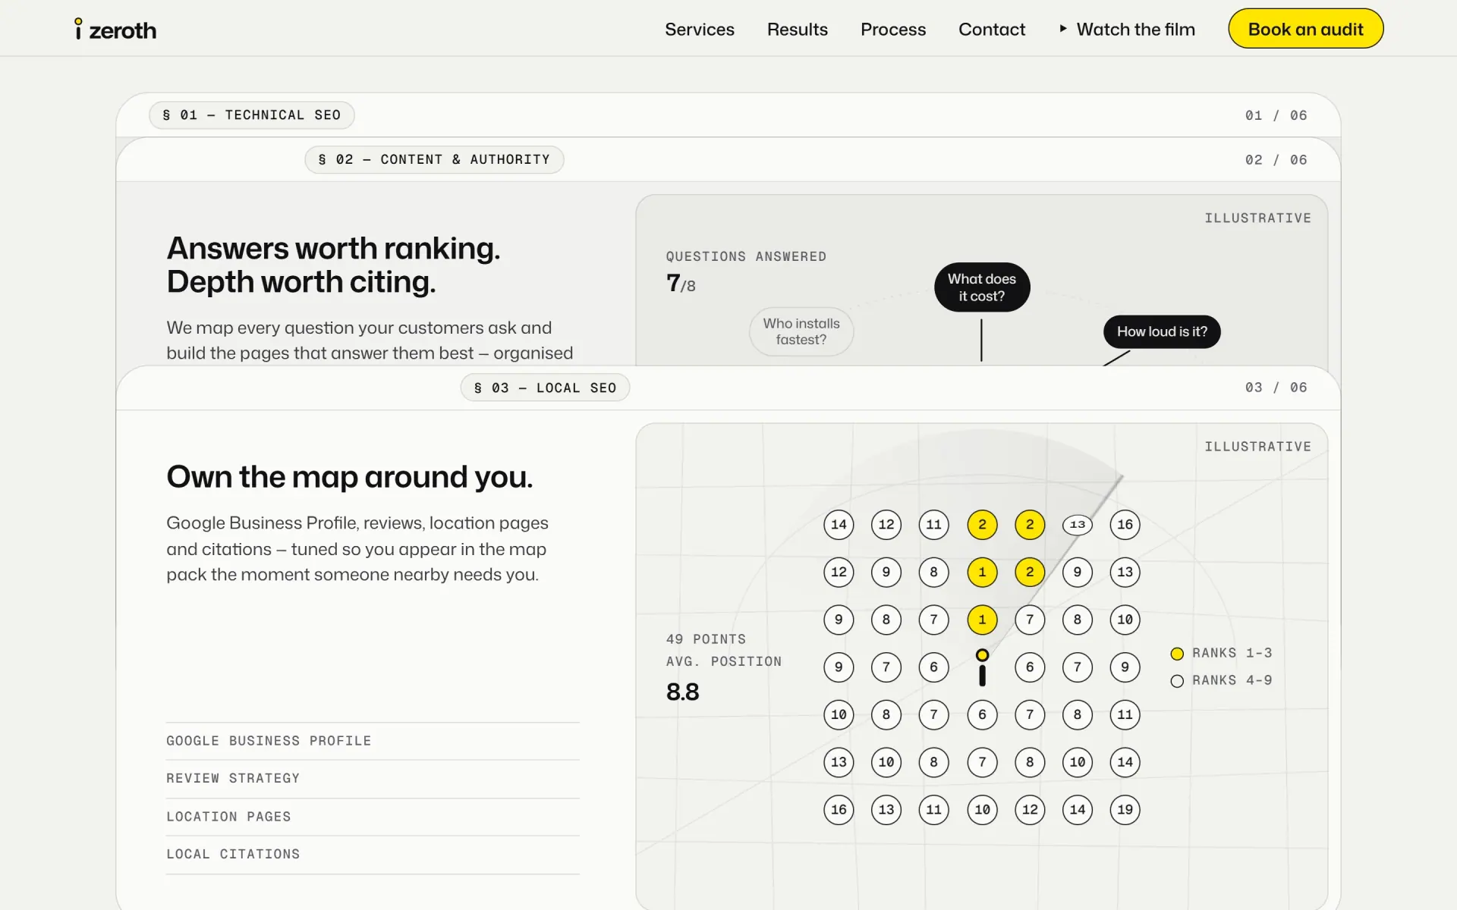Click the rank 19 grid point

tap(1125, 810)
